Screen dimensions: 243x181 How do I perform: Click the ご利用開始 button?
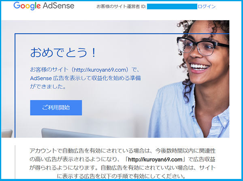pos(56,108)
